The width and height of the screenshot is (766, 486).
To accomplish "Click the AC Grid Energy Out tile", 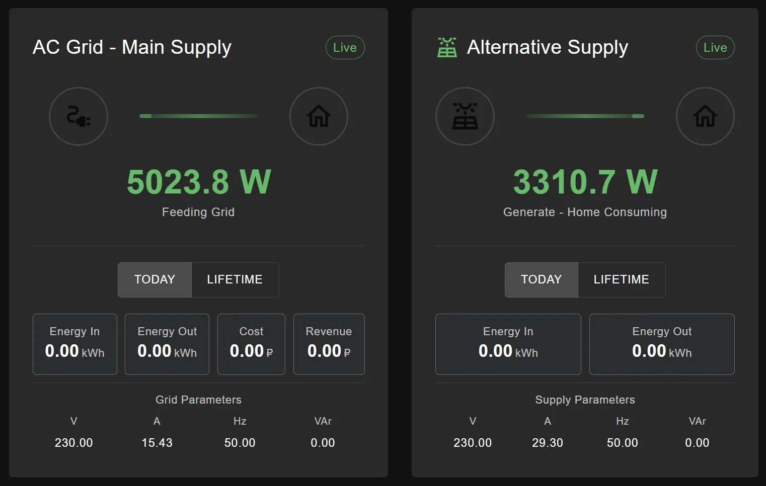I will point(167,344).
